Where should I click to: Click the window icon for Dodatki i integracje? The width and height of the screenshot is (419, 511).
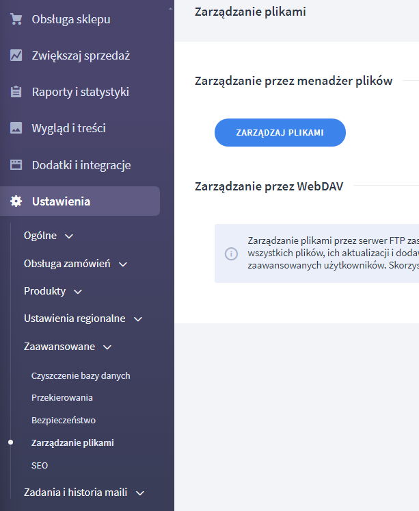click(x=16, y=165)
